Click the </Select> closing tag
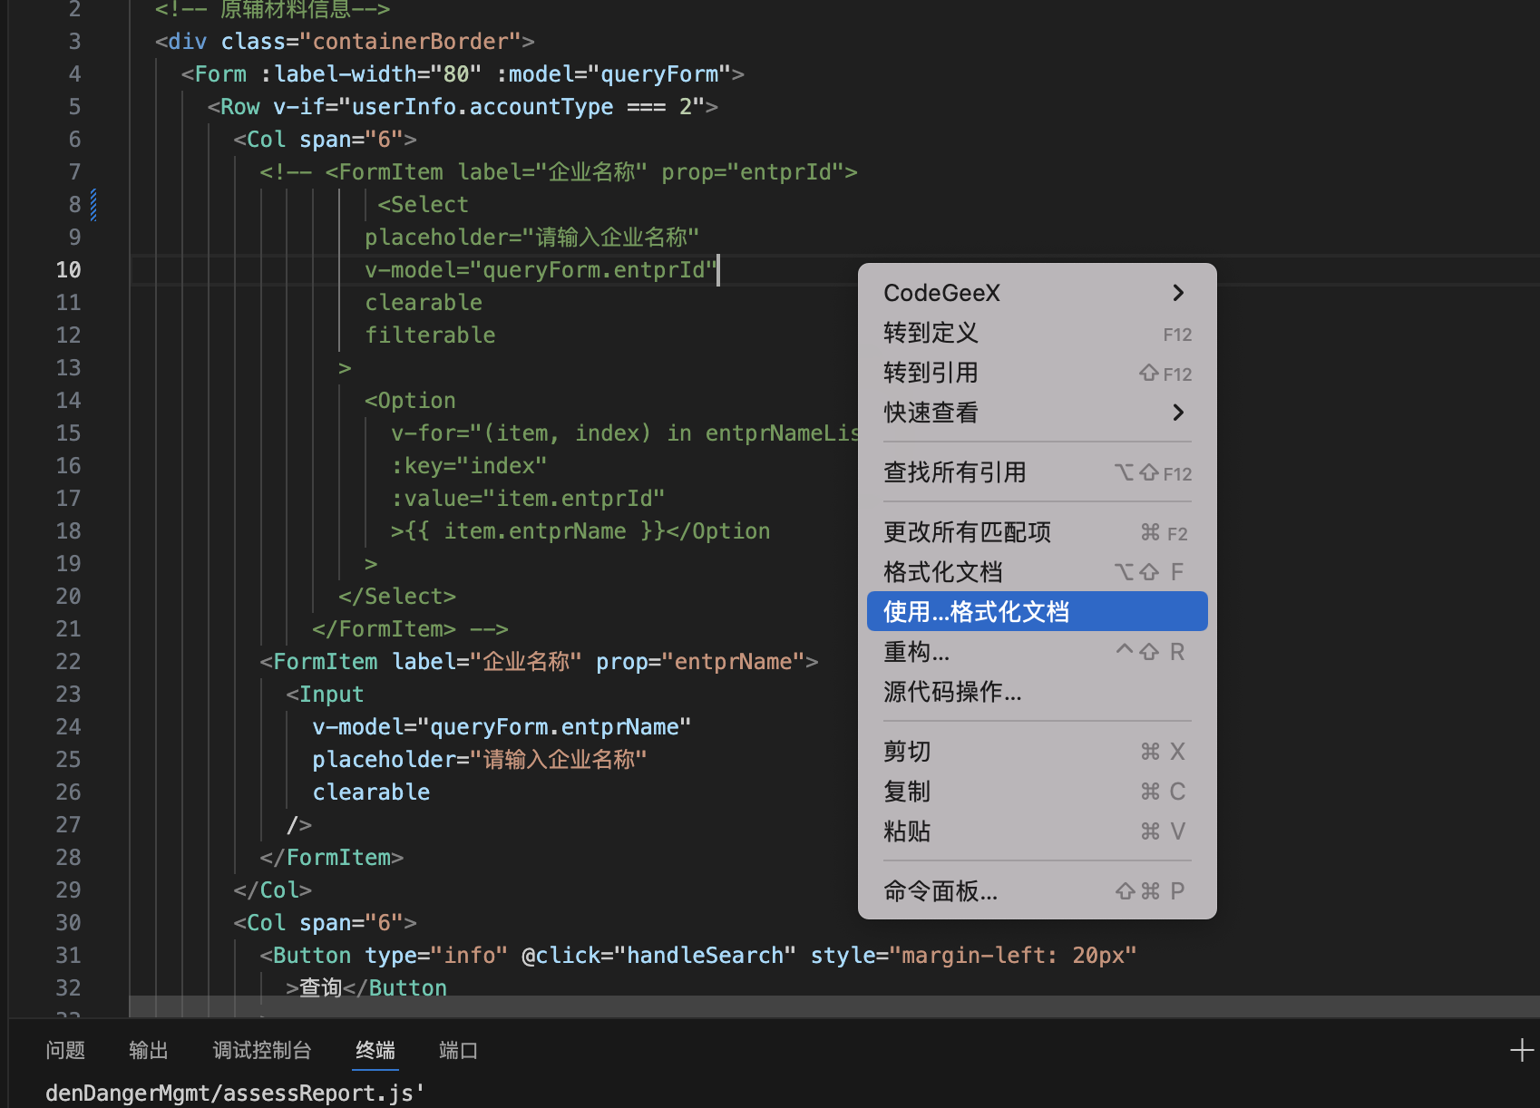Viewport: 1540px width, 1108px height. (397, 597)
